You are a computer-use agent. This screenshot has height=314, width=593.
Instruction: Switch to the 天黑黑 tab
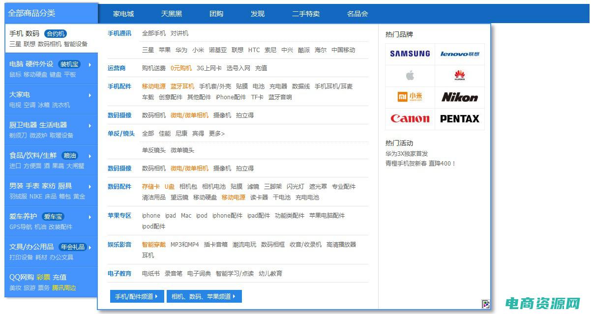[172, 14]
